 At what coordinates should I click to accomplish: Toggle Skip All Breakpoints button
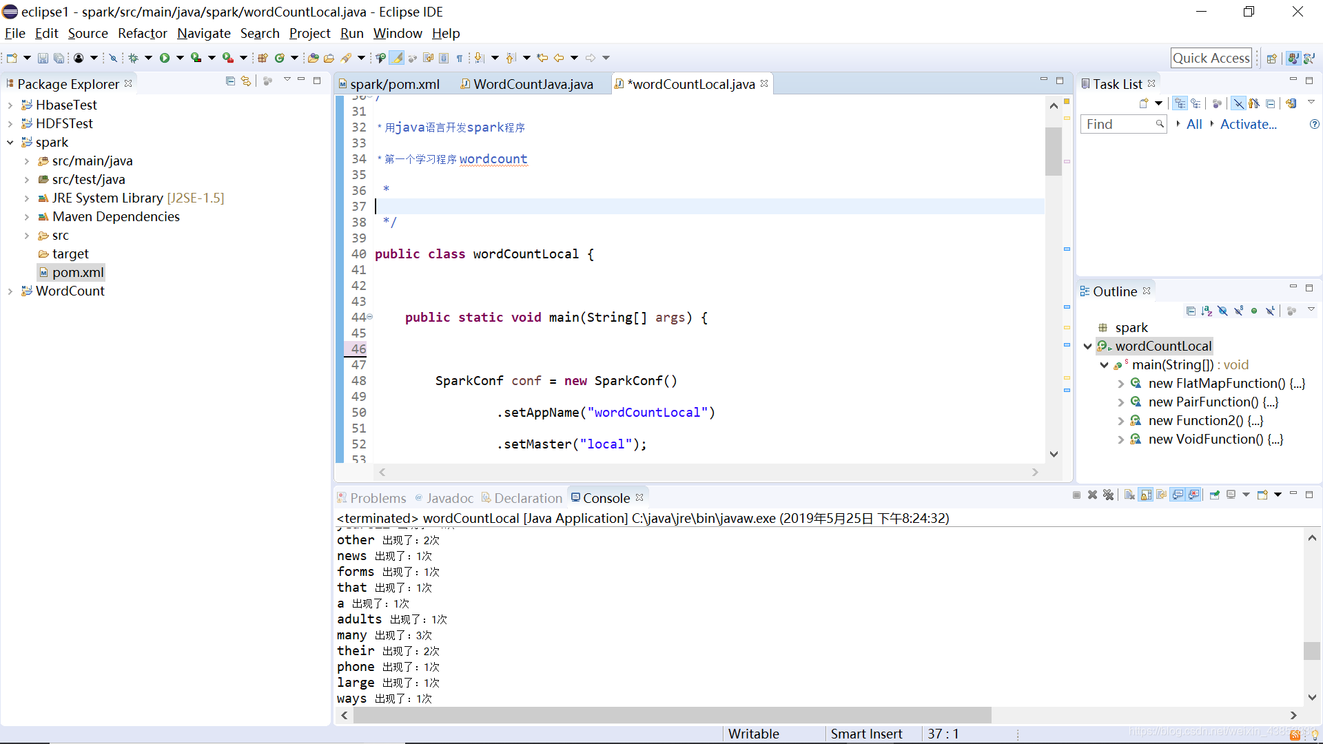[114, 59]
